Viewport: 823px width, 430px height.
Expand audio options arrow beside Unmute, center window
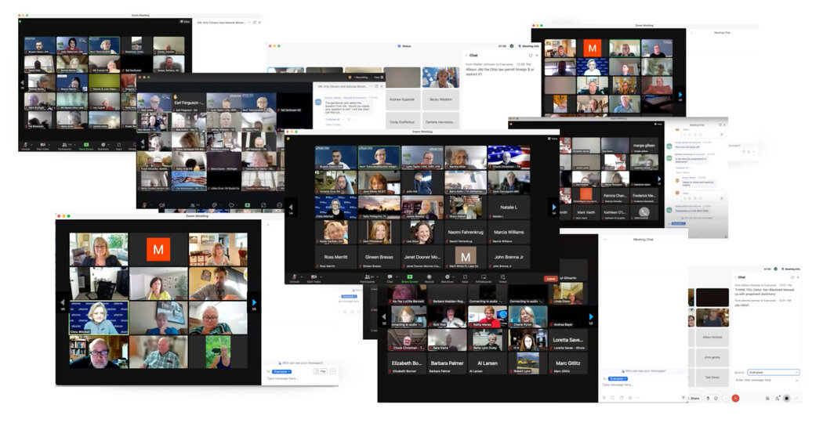click(301, 276)
